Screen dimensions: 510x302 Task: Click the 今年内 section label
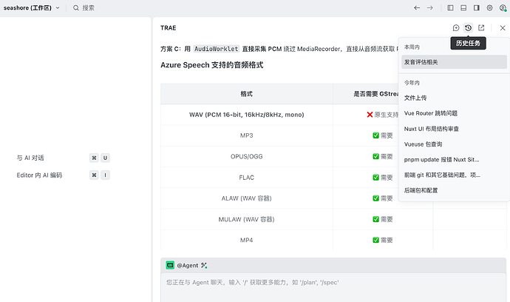412,83
